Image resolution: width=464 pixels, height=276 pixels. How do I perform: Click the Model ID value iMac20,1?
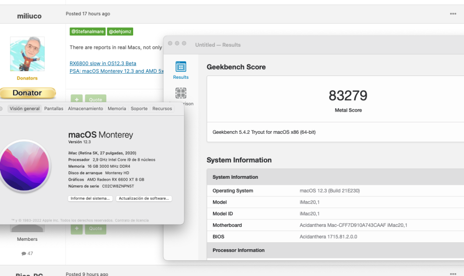309,214
